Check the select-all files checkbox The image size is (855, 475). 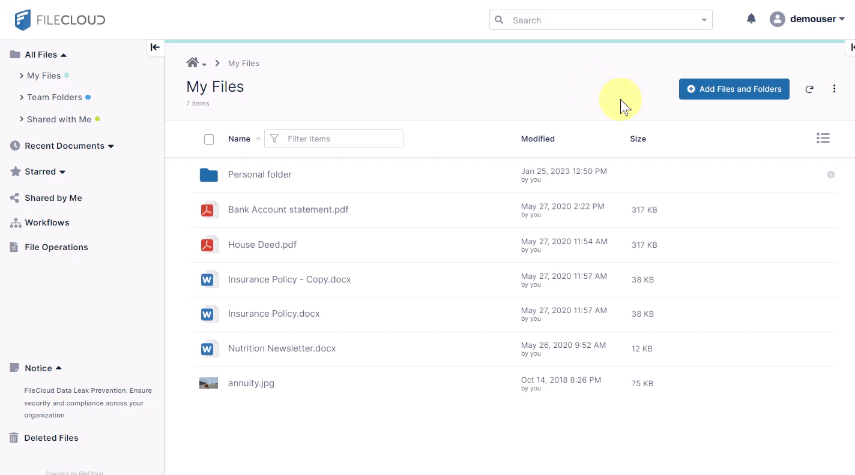(209, 139)
